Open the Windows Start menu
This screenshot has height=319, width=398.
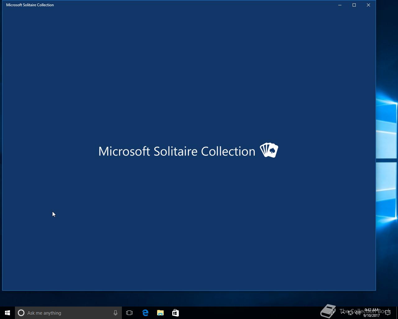(7, 313)
